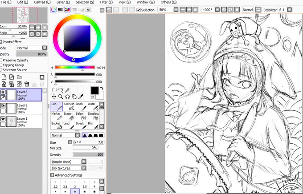Open the Window menu
303x194 pixels.
pos(146,2)
